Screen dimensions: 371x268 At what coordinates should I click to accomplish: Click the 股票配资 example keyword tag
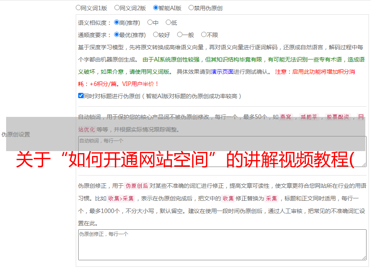[338, 117]
